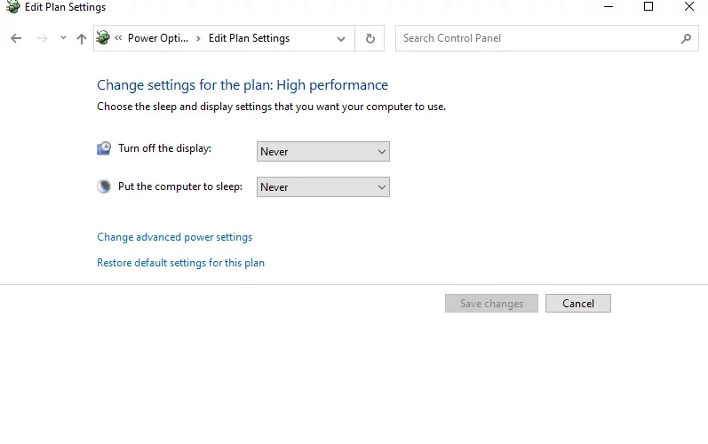This screenshot has height=444, width=708.
Task: Click the Turn off the display label
Action: (x=165, y=148)
